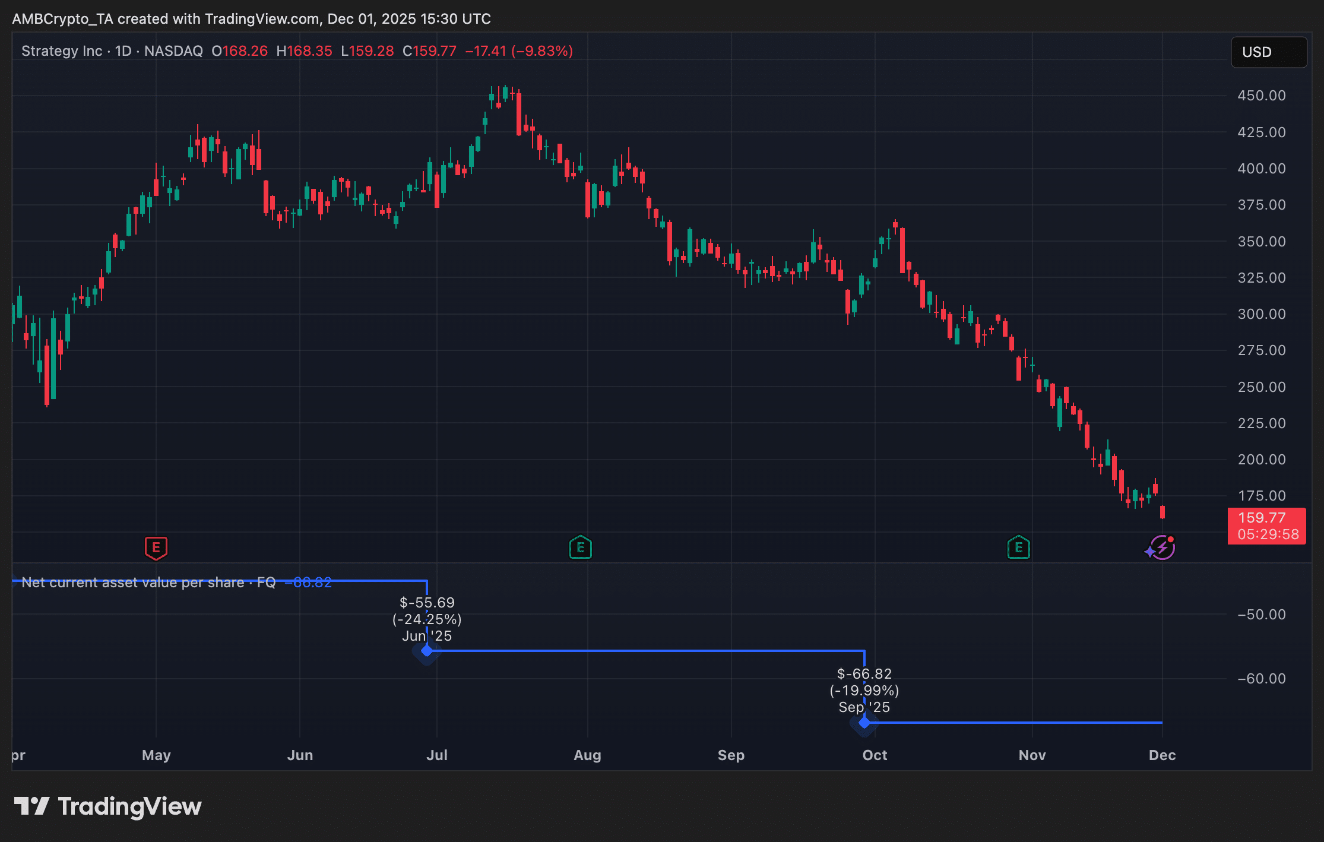Click the Oct label on time axis
The image size is (1324, 842).
875,755
